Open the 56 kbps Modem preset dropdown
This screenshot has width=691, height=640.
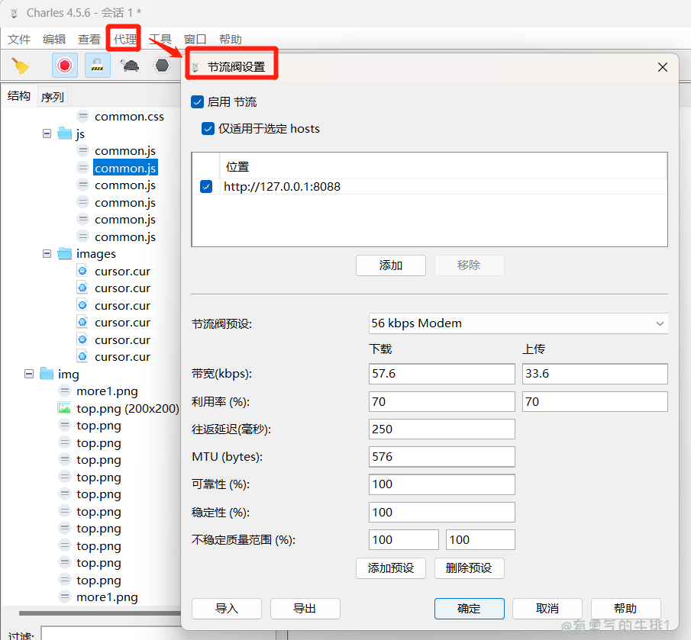[x=518, y=323]
